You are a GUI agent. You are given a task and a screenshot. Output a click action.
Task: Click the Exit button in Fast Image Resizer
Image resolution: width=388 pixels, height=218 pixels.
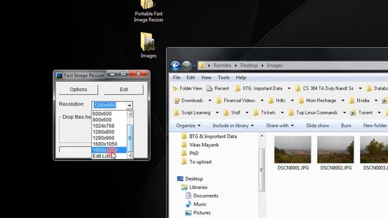pos(124,90)
